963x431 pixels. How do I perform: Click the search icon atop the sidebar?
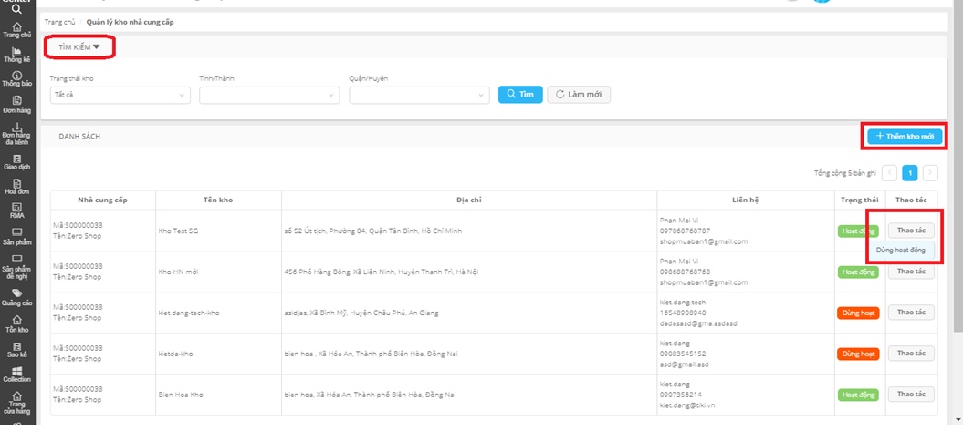point(17,9)
